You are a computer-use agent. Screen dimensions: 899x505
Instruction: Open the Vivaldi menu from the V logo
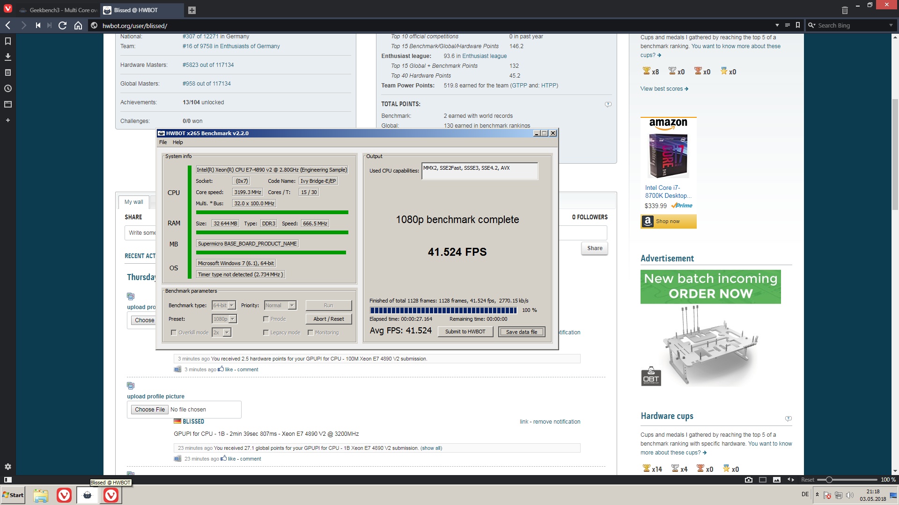(x=7, y=9)
